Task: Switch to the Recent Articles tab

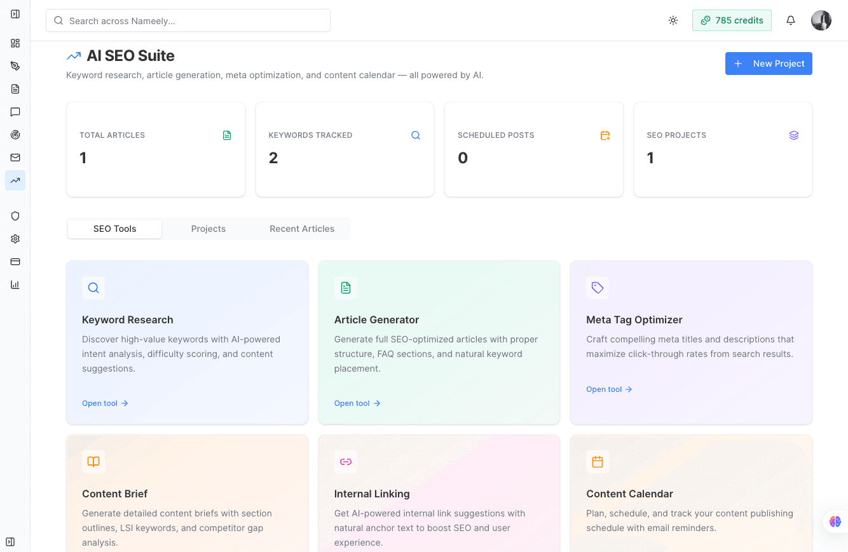Action: point(302,228)
